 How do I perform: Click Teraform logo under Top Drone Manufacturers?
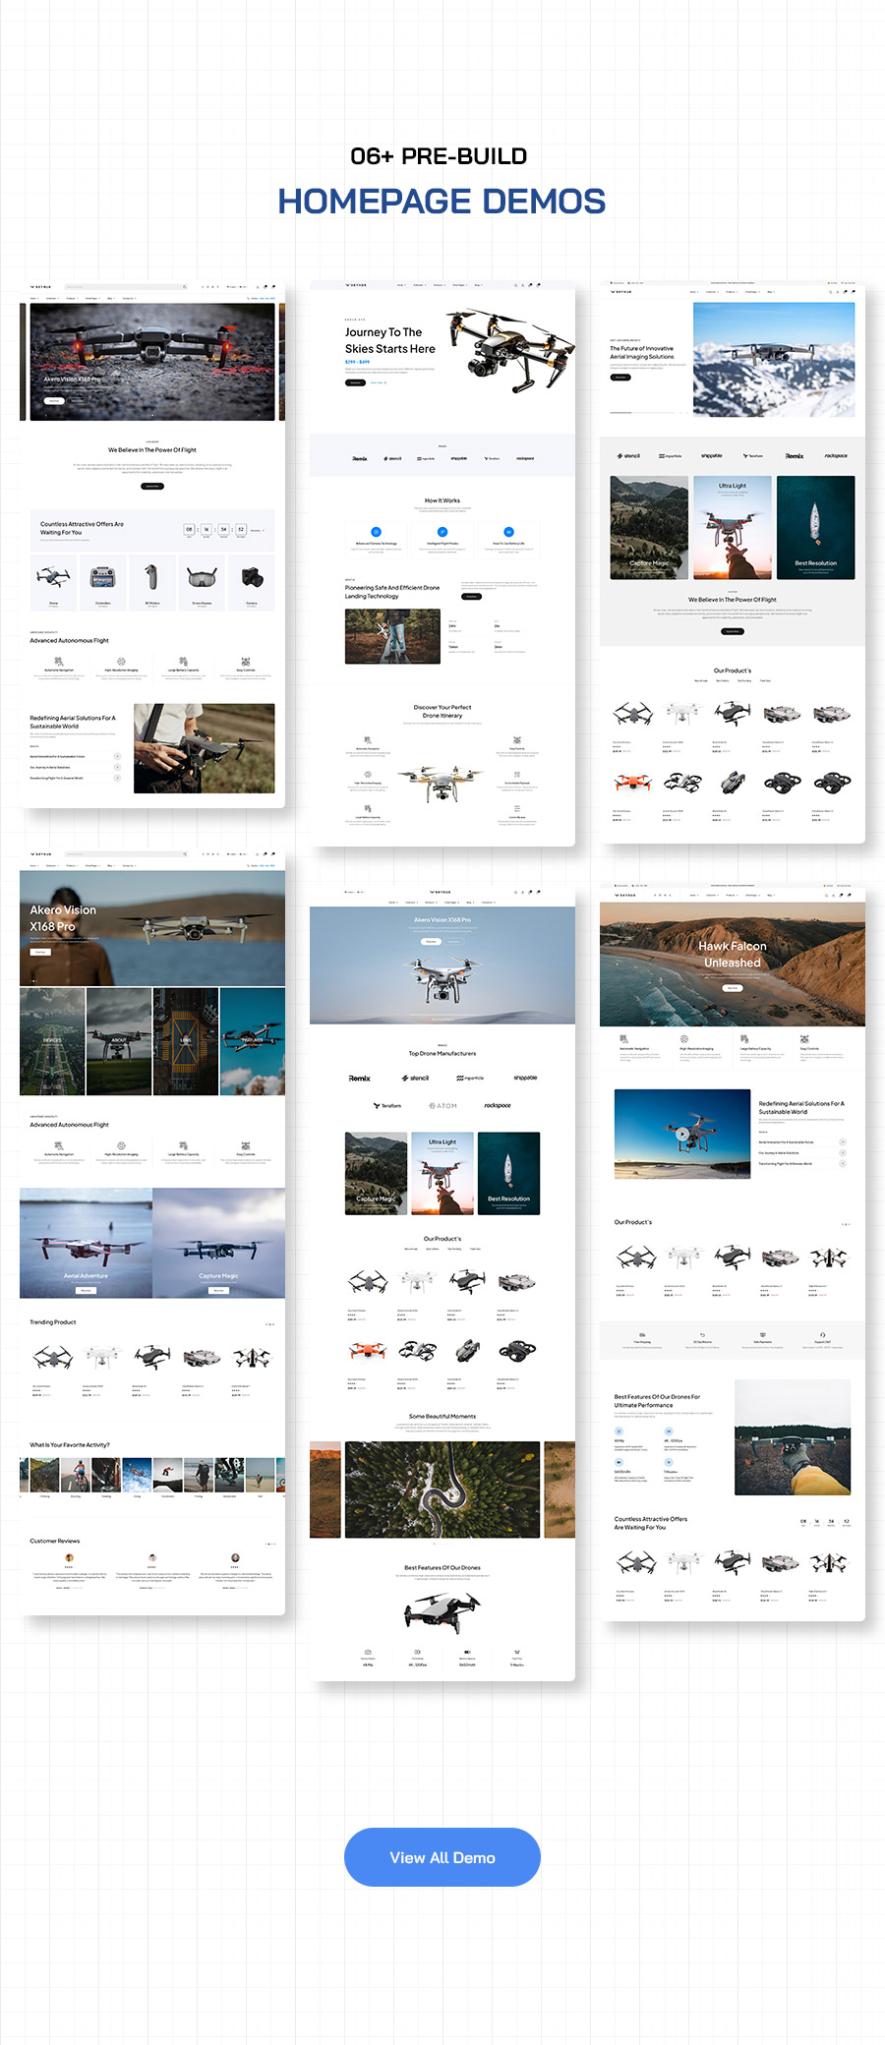[x=387, y=1106]
